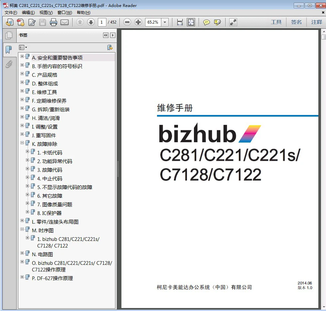Select bookmark 2. 功能异常代码
Image resolution: width=326 pixels, height=311 pixels.
click(x=55, y=161)
